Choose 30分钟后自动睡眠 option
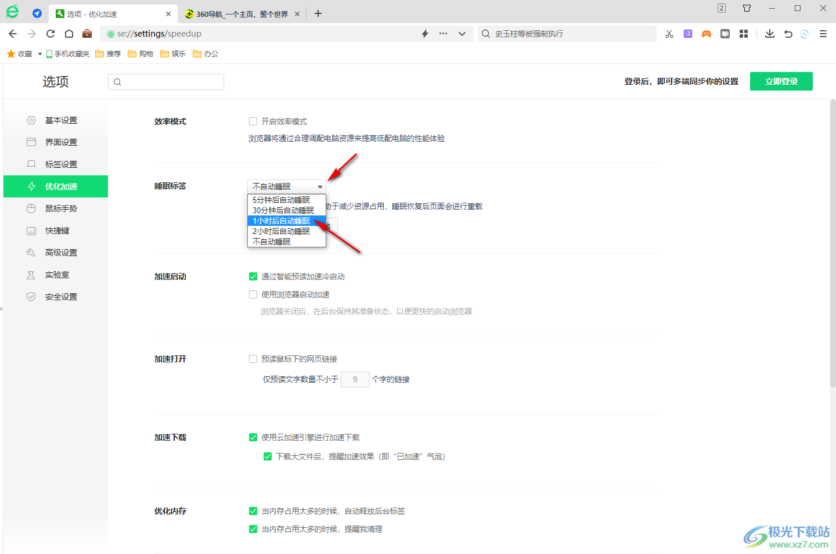 [x=287, y=210]
